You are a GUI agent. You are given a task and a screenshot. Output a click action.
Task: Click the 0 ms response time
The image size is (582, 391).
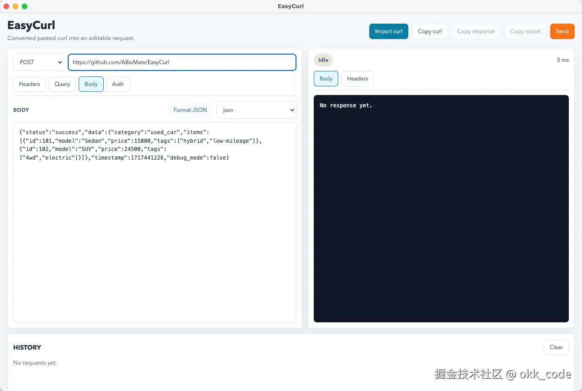point(563,60)
